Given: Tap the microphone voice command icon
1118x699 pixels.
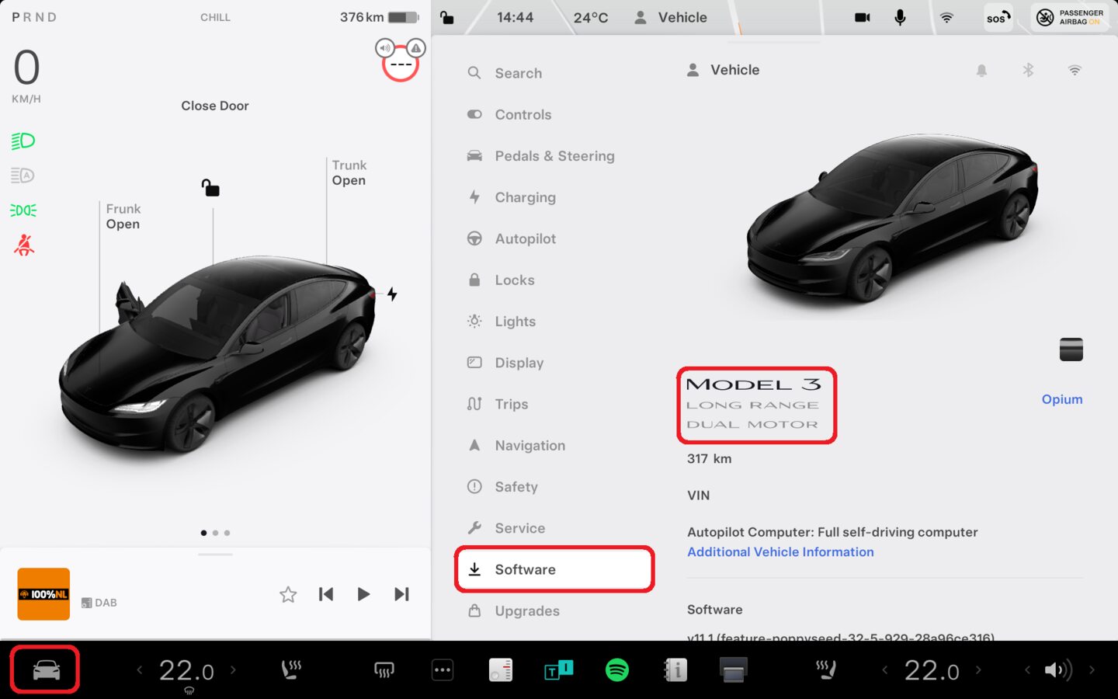Looking at the screenshot, I should click(900, 17).
